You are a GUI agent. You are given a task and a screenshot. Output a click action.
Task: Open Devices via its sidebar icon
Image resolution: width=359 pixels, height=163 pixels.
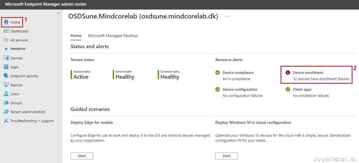click(x=6, y=58)
